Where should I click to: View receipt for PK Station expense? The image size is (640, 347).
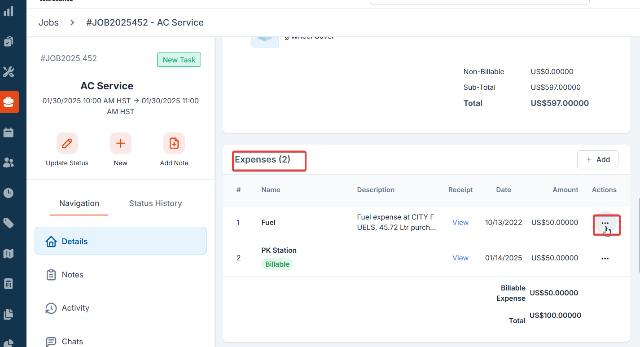[x=460, y=258]
